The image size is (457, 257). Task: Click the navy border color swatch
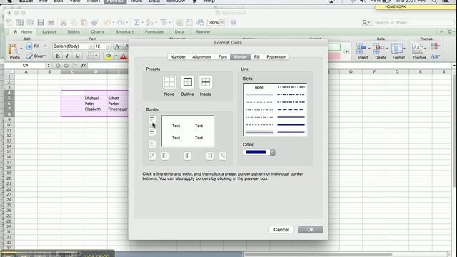pos(256,152)
